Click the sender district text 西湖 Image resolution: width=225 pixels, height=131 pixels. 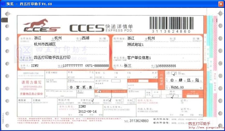click(x=85, y=38)
